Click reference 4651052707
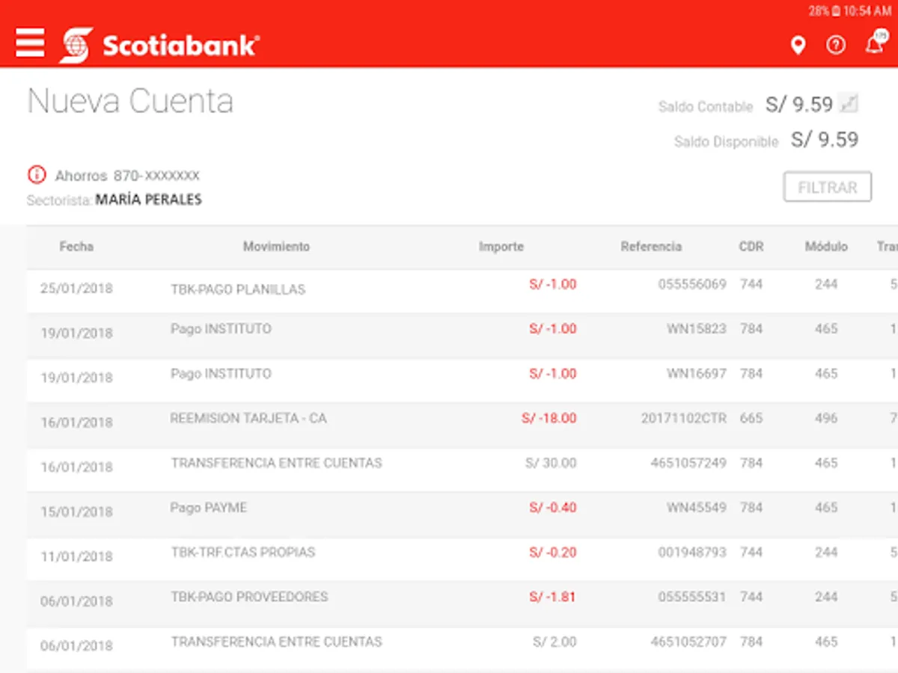Viewport: 898px width, 673px height. pyautogui.click(x=688, y=642)
